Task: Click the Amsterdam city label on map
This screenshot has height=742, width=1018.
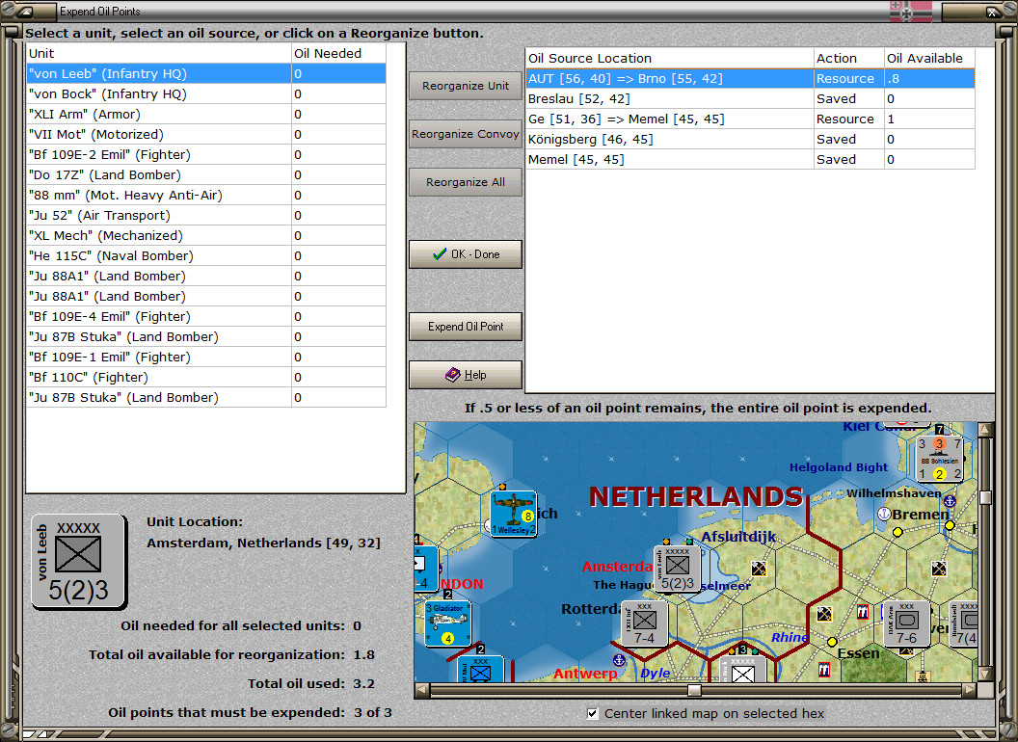Action: coord(617,566)
